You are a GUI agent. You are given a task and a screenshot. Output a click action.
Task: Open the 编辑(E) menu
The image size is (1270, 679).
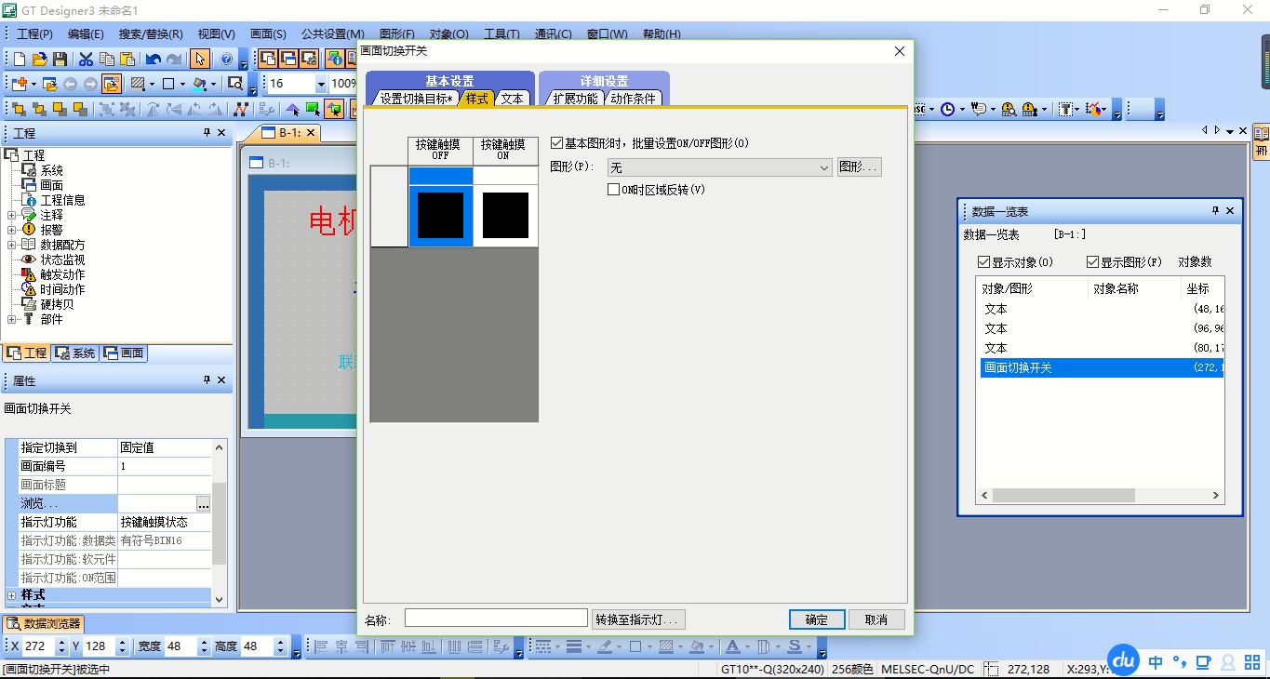click(86, 34)
